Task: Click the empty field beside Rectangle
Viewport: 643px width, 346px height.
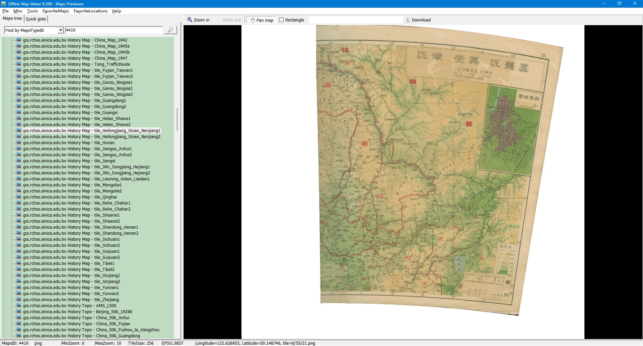Action: coord(356,20)
